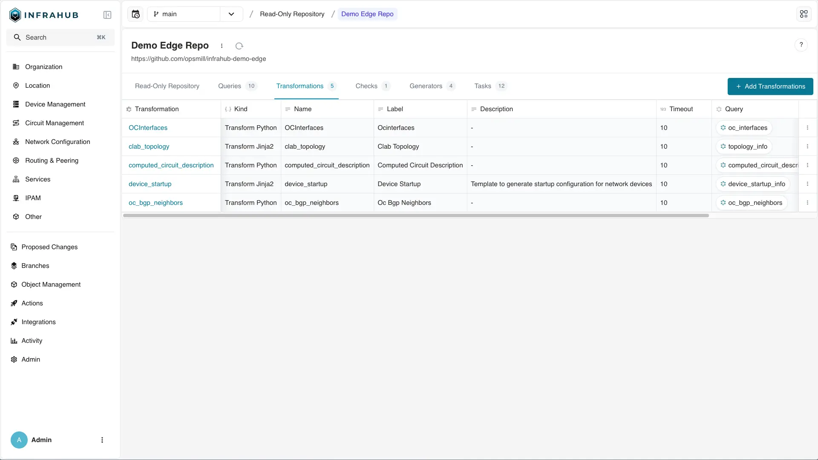
Task: Click Demo Edge Repo breadcrumb
Action: coord(367,14)
